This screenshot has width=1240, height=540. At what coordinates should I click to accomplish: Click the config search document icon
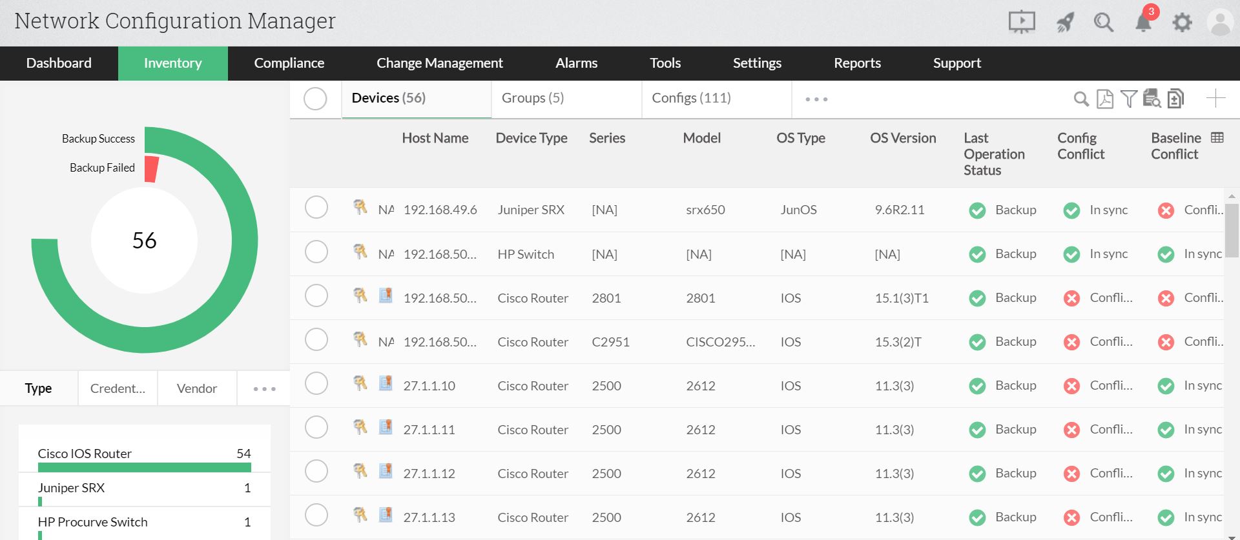(1152, 99)
